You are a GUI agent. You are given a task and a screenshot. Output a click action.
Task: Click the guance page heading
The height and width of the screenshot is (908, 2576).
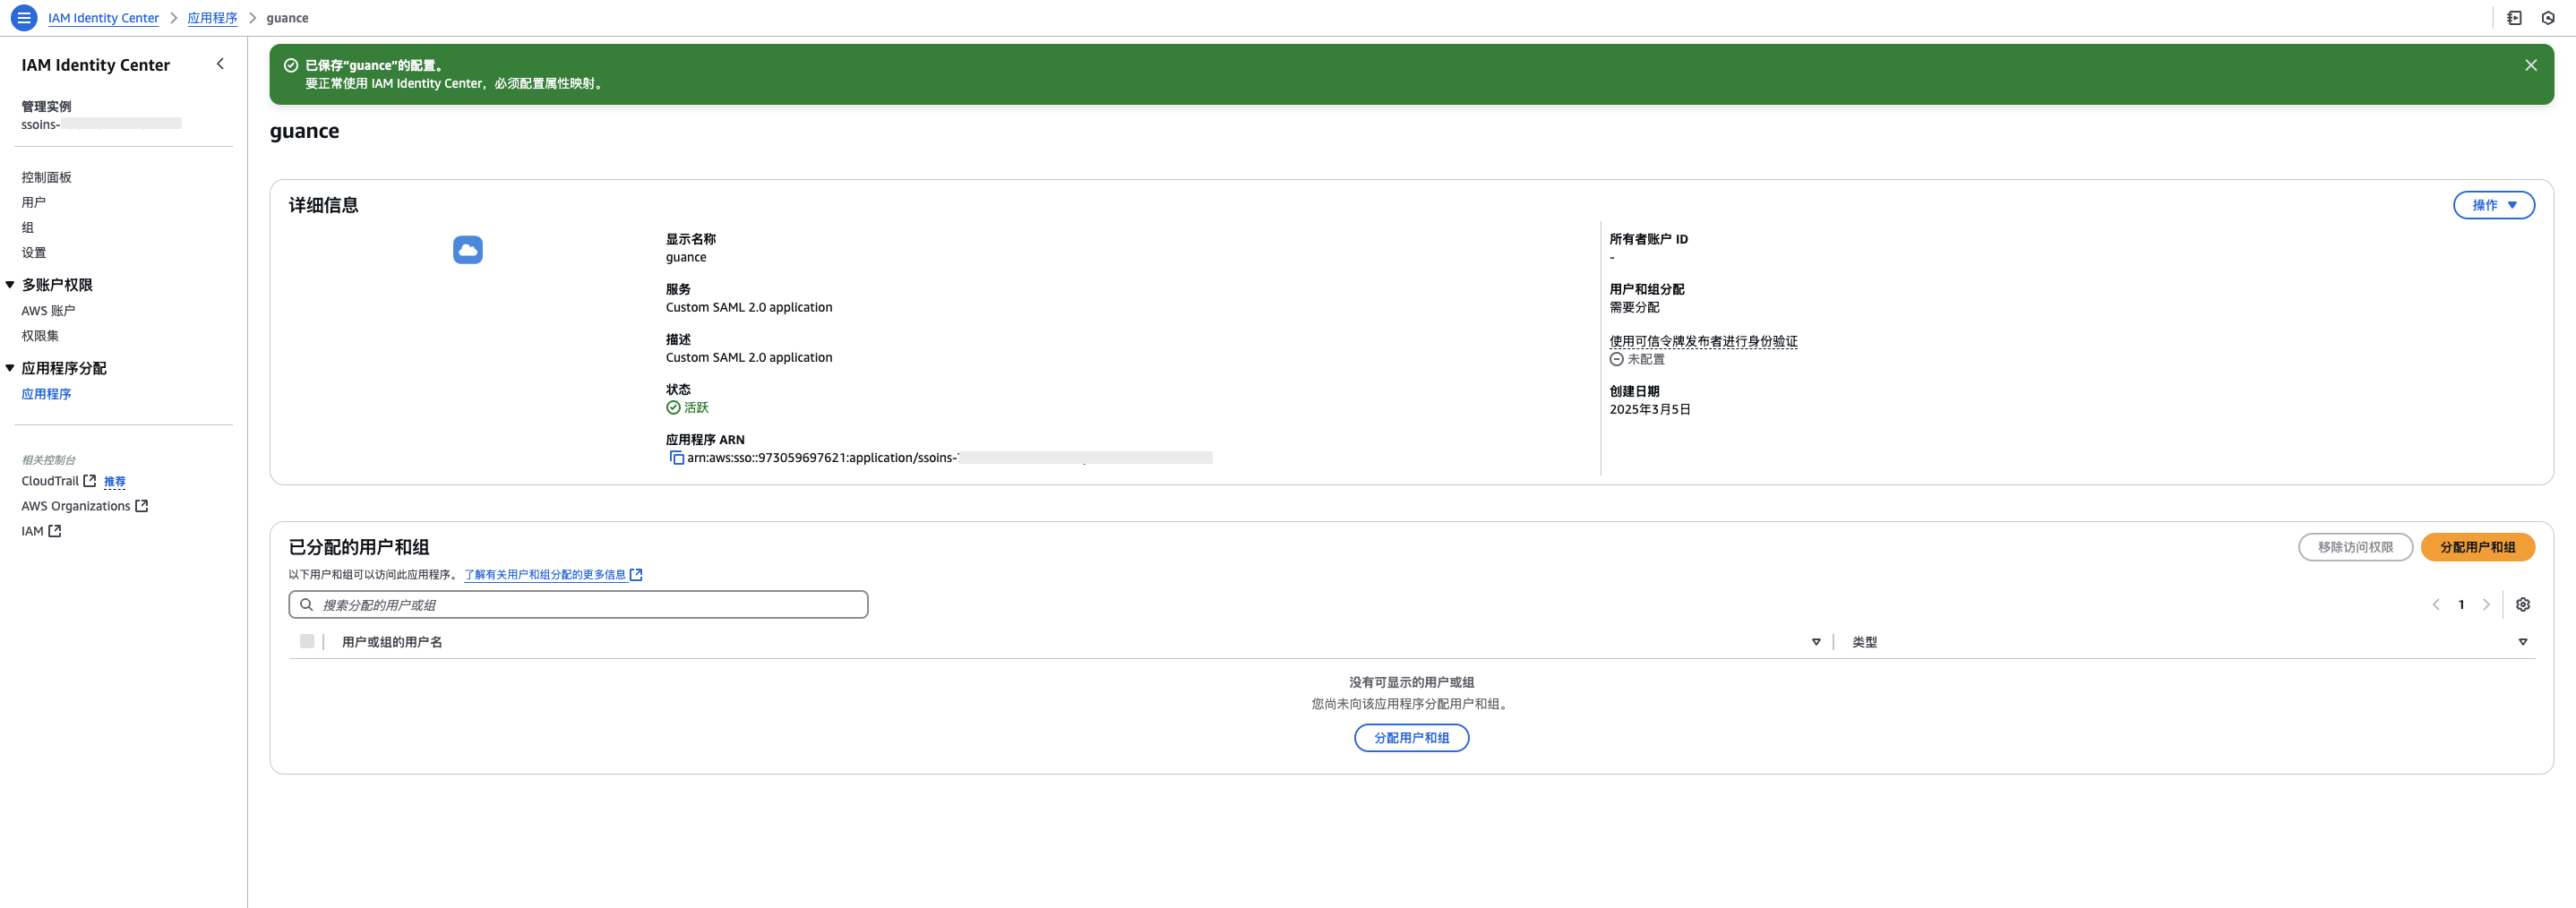point(304,131)
